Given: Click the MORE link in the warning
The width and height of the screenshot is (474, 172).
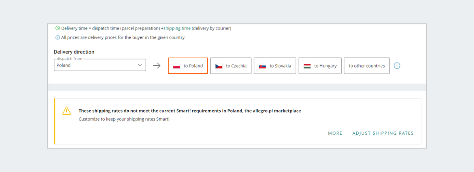Looking at the screenshot, I should tap(335, 133).
